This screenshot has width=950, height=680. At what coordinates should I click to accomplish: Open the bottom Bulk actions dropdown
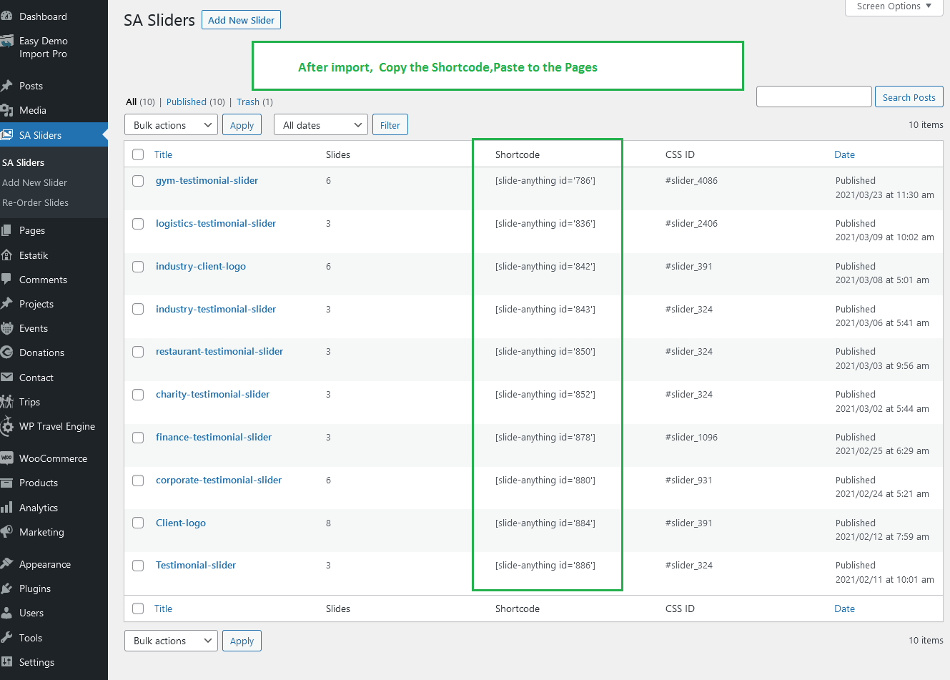171,641
